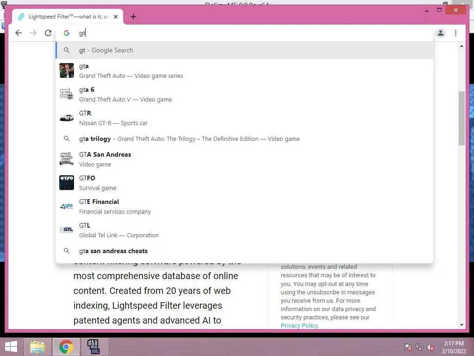Maximize the Chrome window
The width and height of the screenshot is (474, 356).
(x=439, y=10)
